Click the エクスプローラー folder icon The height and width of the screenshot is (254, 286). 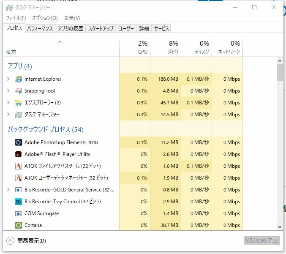(x=19, y=103)
